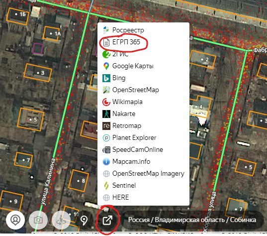This screenshot has width=267, height=236.
Task: Click the SpeedCamOnline camera icon
Action: tap(106, 150)
